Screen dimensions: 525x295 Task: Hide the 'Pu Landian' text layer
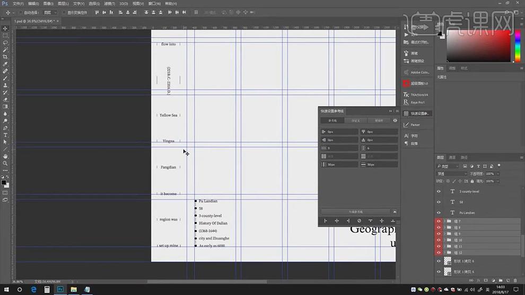(439, 213)
